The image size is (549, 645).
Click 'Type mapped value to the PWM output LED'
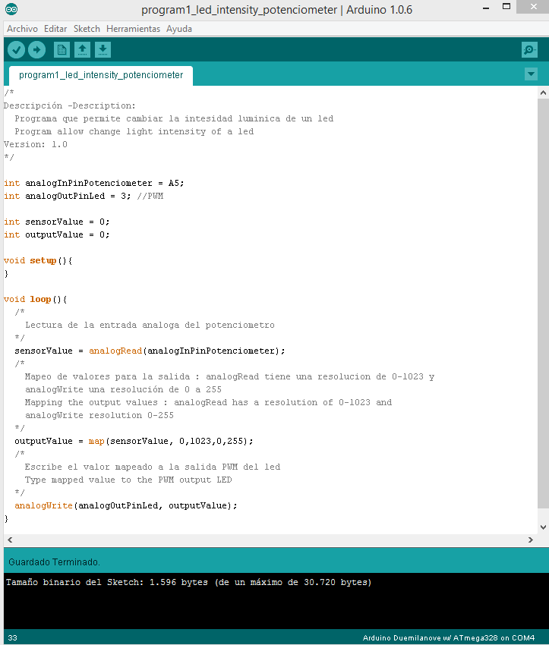click(x=128, y=480)
